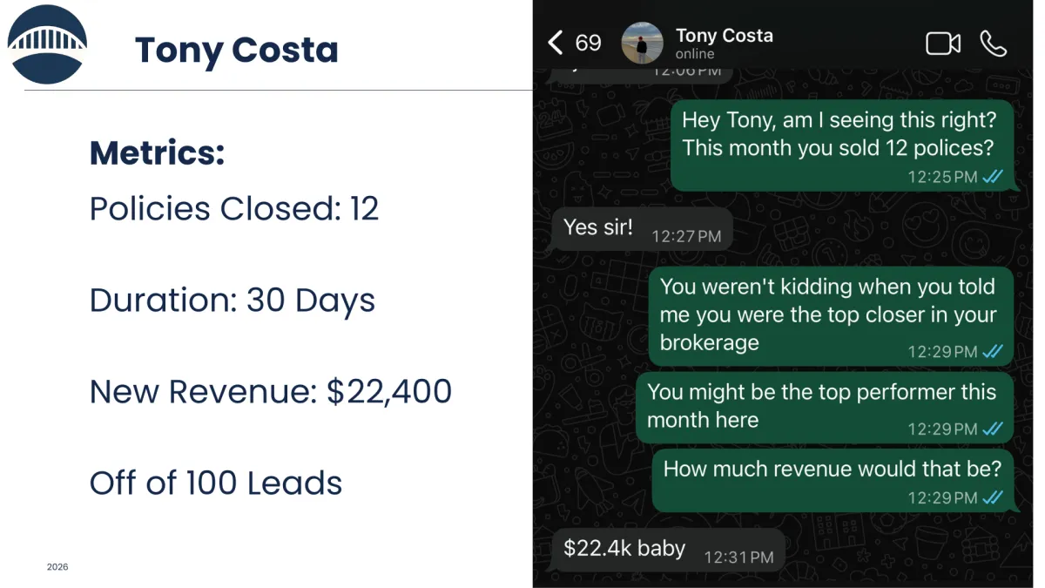Screen dimensions: 1045x588
Task: Tap the back chevron in chat header
Action: [x=556, y=43]
